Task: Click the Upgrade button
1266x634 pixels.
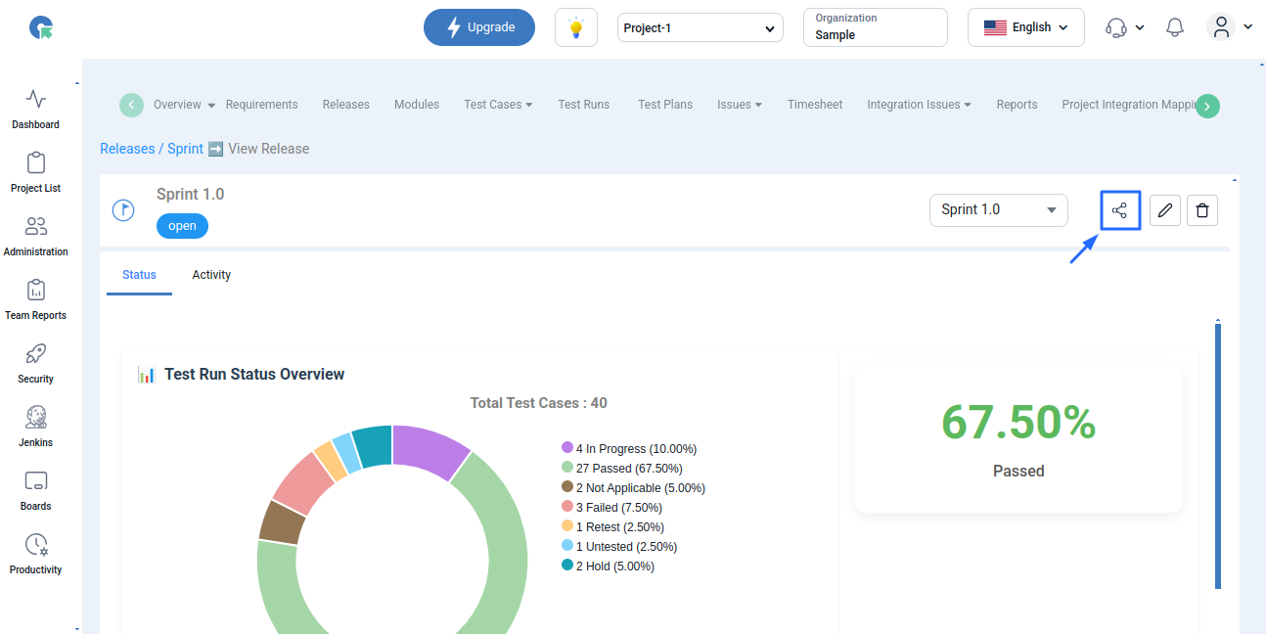Action: (x=479, y=27)
